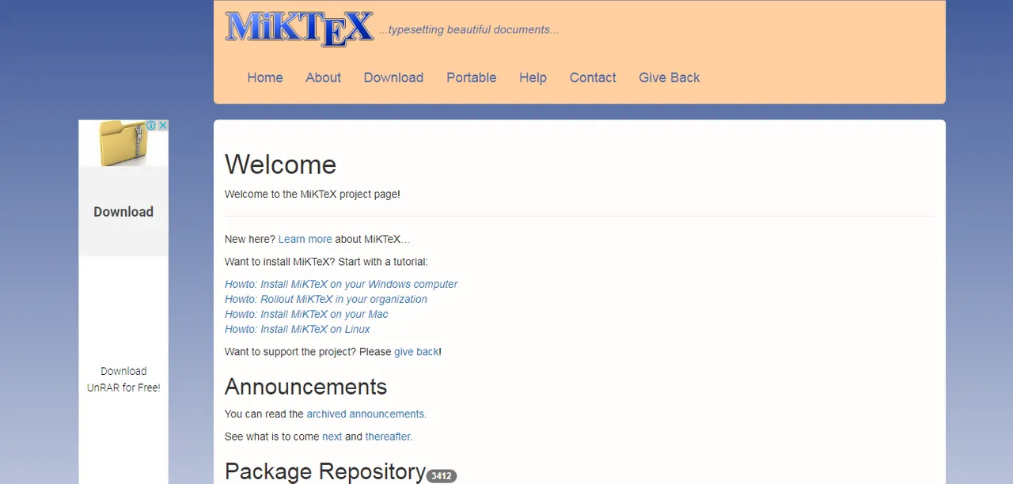Click the Download UnRAR for Free link
1013x484 pixels.
(123, 379)
